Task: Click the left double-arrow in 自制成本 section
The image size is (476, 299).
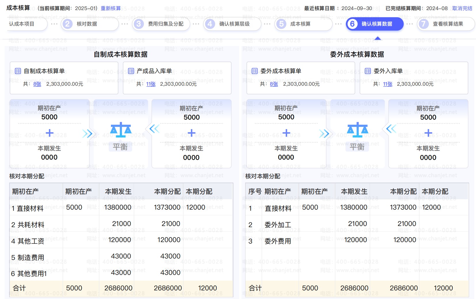Action: pyautogui.click(x=155, y=129)
